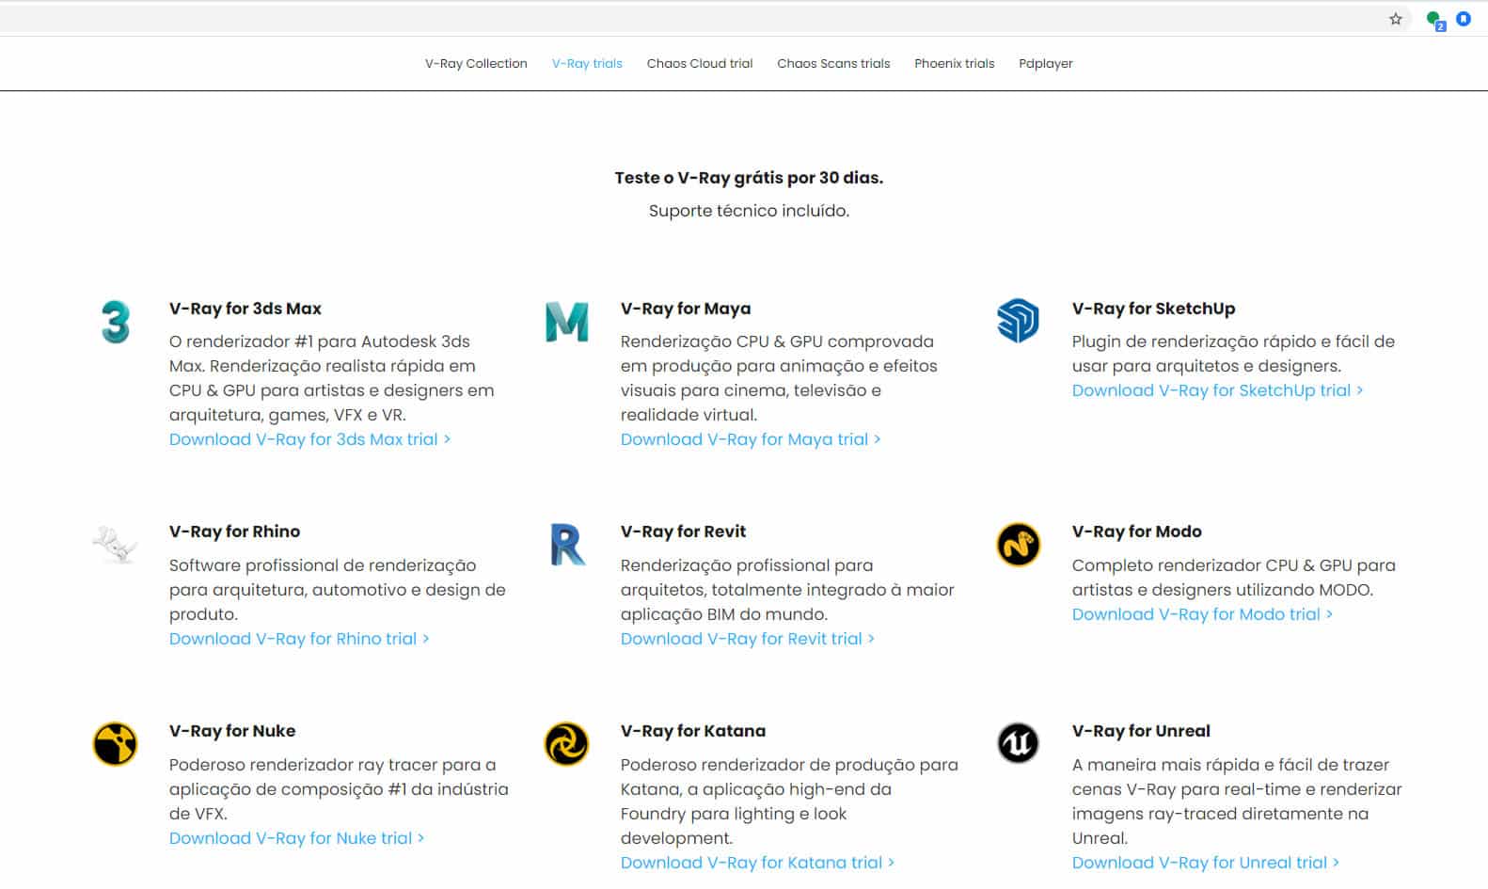Screen dimensions: 1488x889
Task: Click the Nuke logo icon
Action: pos(115,744)
